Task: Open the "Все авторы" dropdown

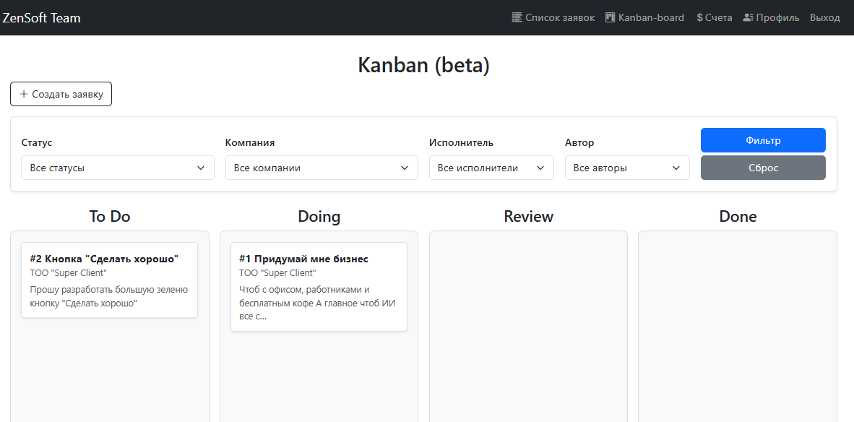Action: coord(626,167)
